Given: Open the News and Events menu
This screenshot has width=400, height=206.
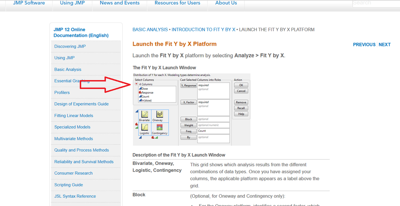Looking at the screenshot, I should click(x=120, y=3).
